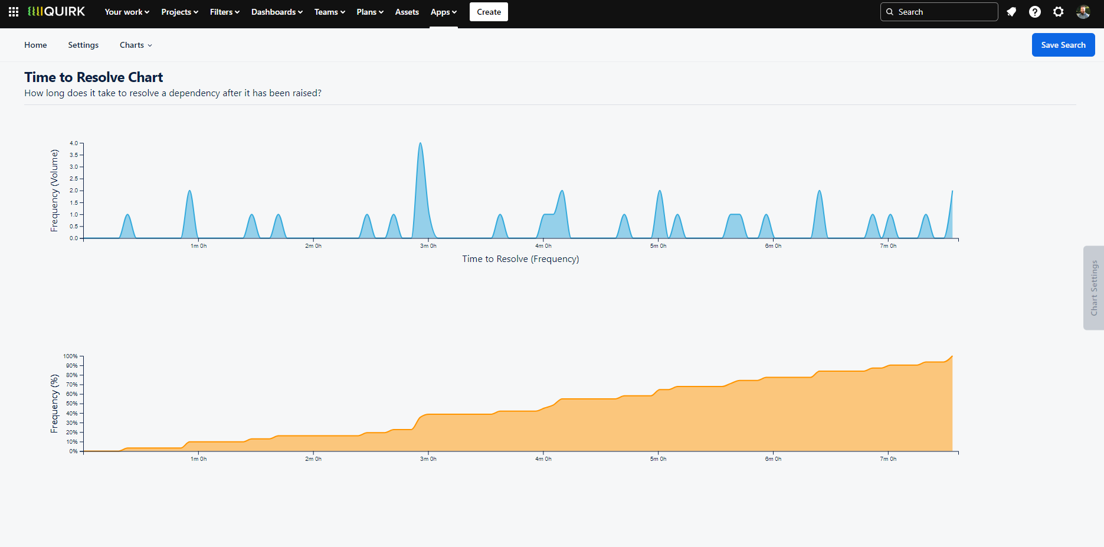Expand the Your work menu
The width and height of the screenshot is (1104, 547).
coord(127,12)
